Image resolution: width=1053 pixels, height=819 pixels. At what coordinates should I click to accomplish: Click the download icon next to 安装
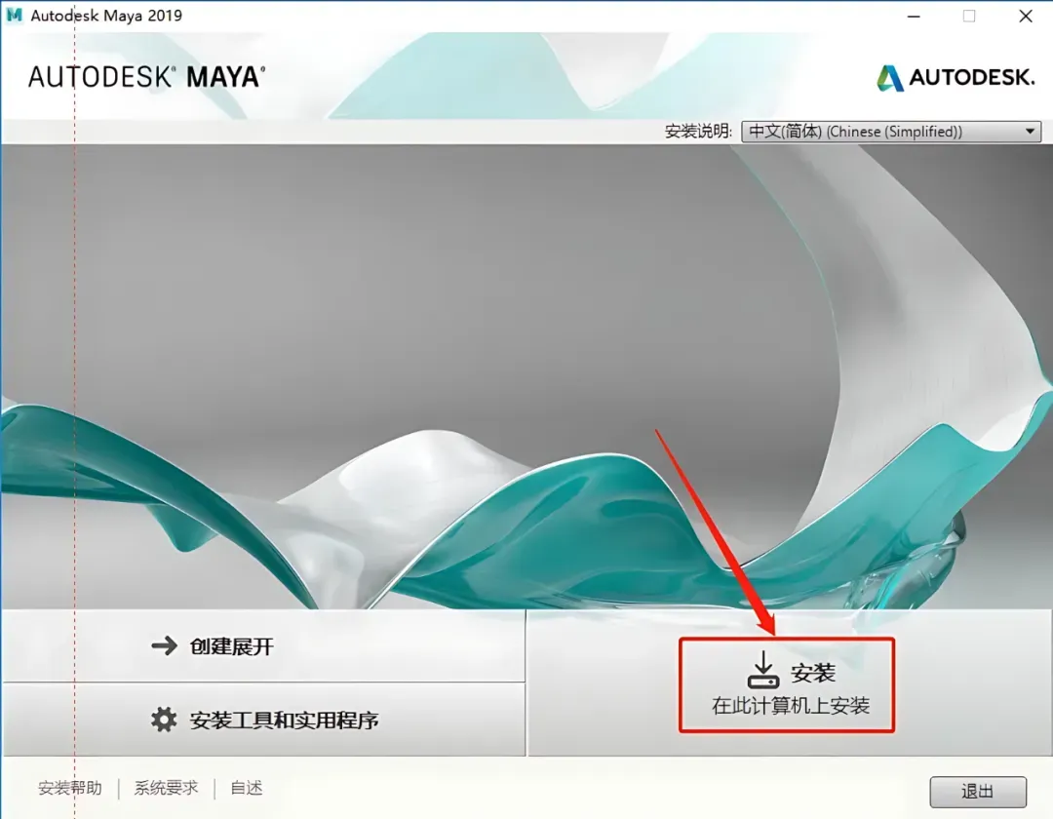763,670
